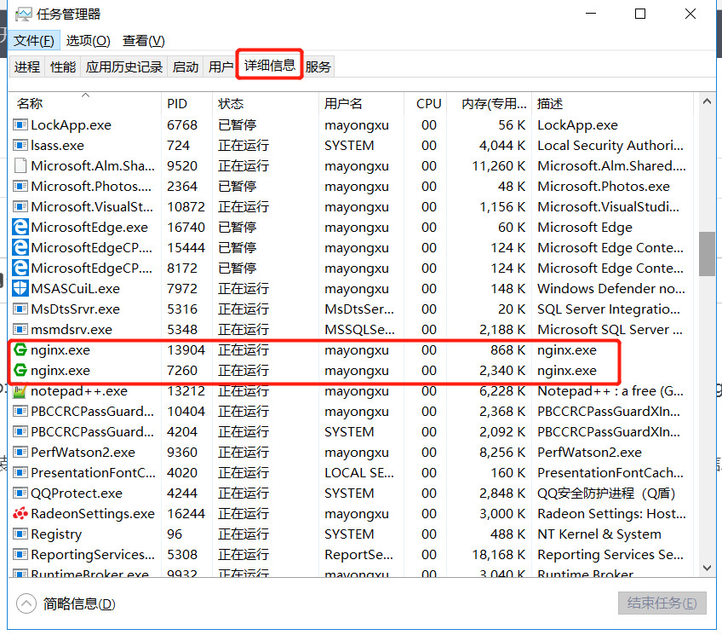Switch to the 服务 tab
This screenshot has height=635, width=722.
[x=318, y=66]
